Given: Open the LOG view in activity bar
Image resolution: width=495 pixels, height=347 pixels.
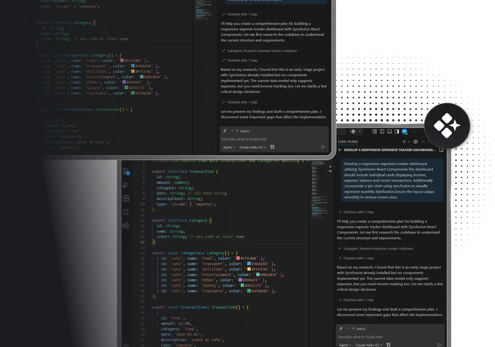Looking at the screenshot, I should pos(126,212).
